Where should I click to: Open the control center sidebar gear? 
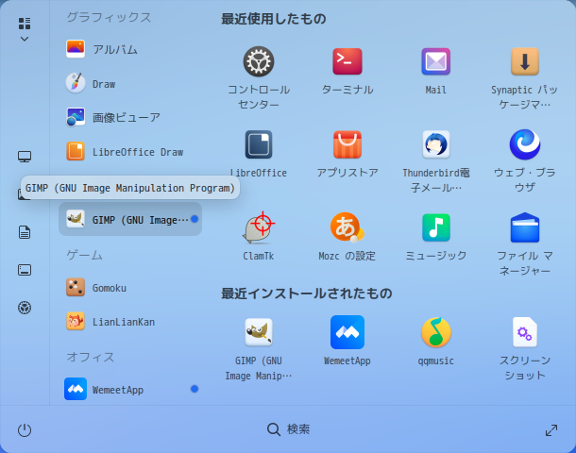click(25, 308)
